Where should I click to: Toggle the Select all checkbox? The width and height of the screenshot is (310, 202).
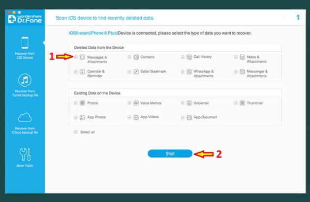coord(75,132)
